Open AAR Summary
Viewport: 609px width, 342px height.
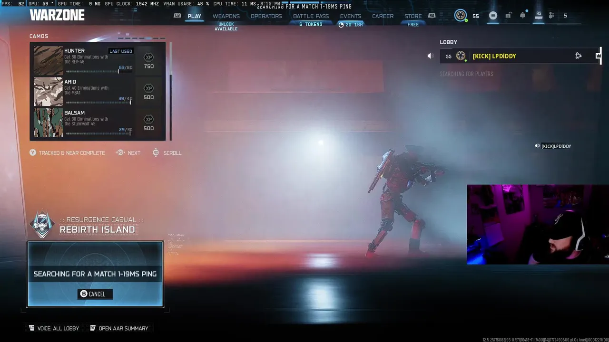pyautogui.click(x=119, y=328)
